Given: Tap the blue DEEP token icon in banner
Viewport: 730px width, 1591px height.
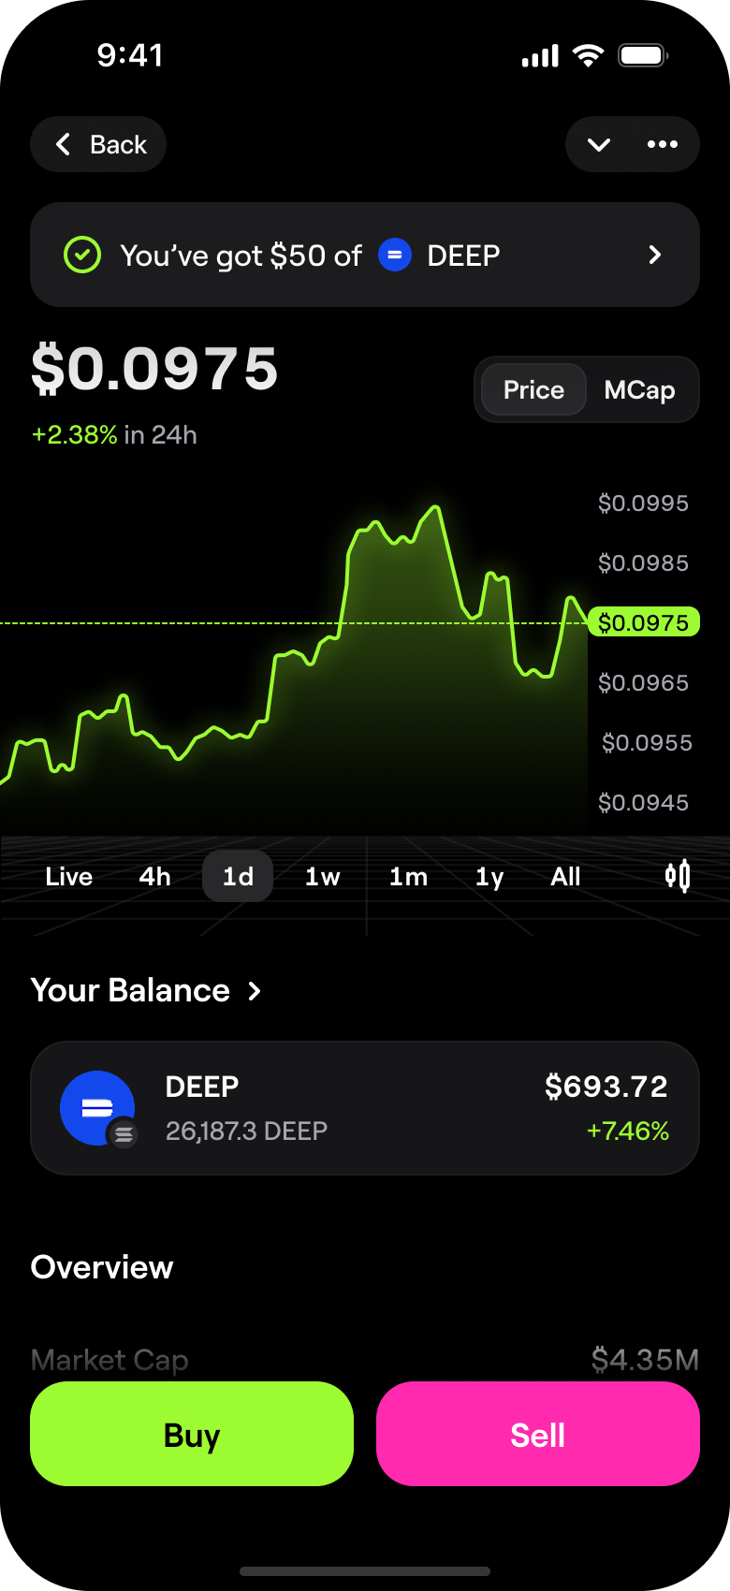Looking at the screenshot, I should pos(395,255).
